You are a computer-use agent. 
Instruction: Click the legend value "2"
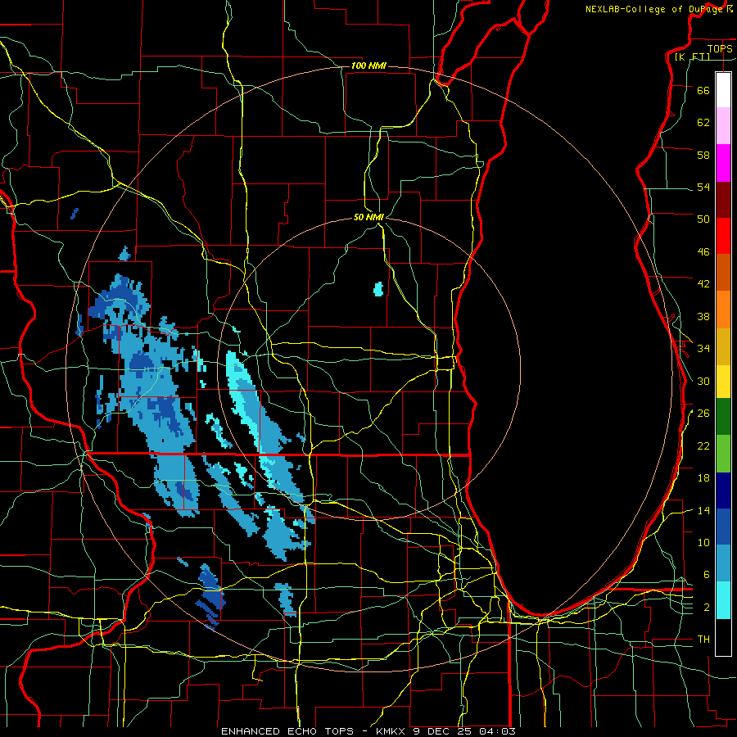(707, 608)
